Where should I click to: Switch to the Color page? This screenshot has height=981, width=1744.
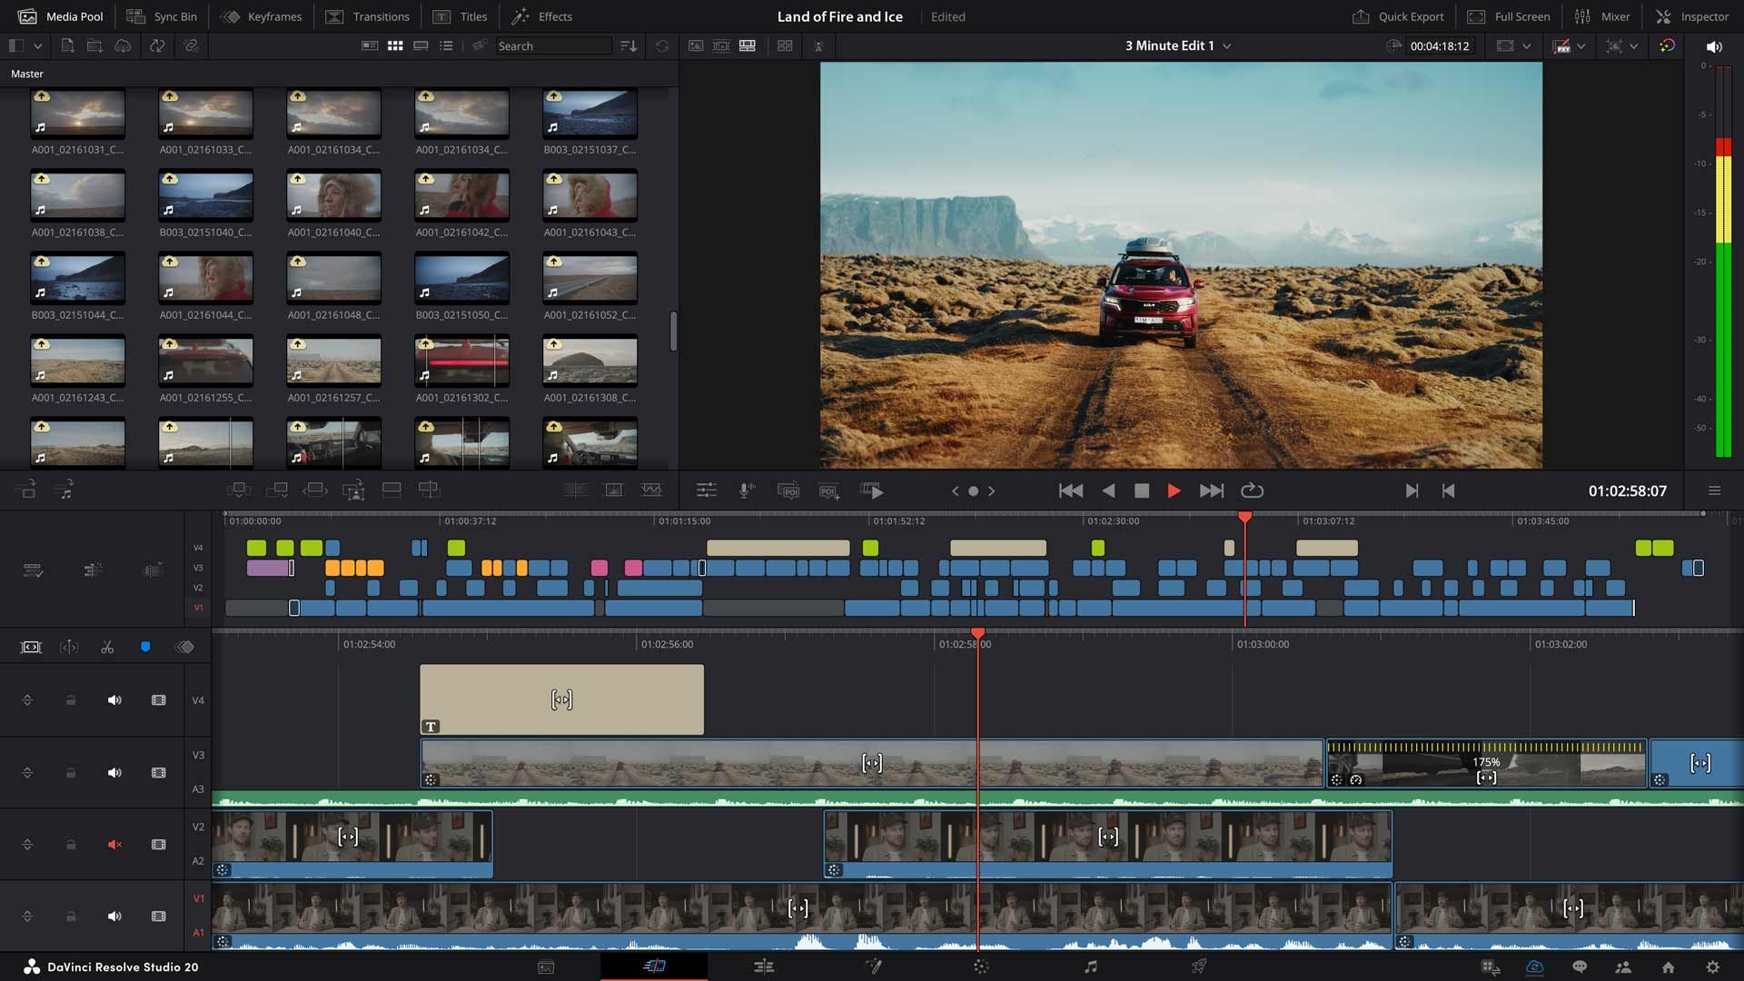coord(982,966)
